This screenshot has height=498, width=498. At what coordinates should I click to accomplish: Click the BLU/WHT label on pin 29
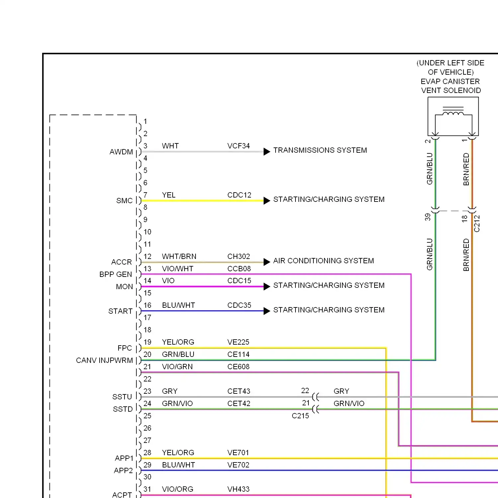[179, 465]
